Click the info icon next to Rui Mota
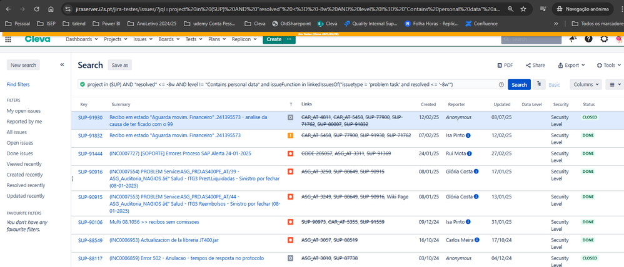 (x=470, y=153)
